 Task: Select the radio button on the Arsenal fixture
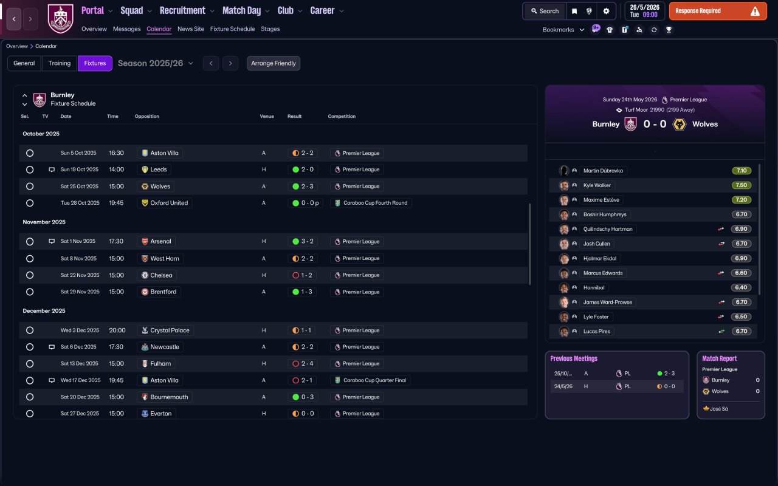(30, 241)
